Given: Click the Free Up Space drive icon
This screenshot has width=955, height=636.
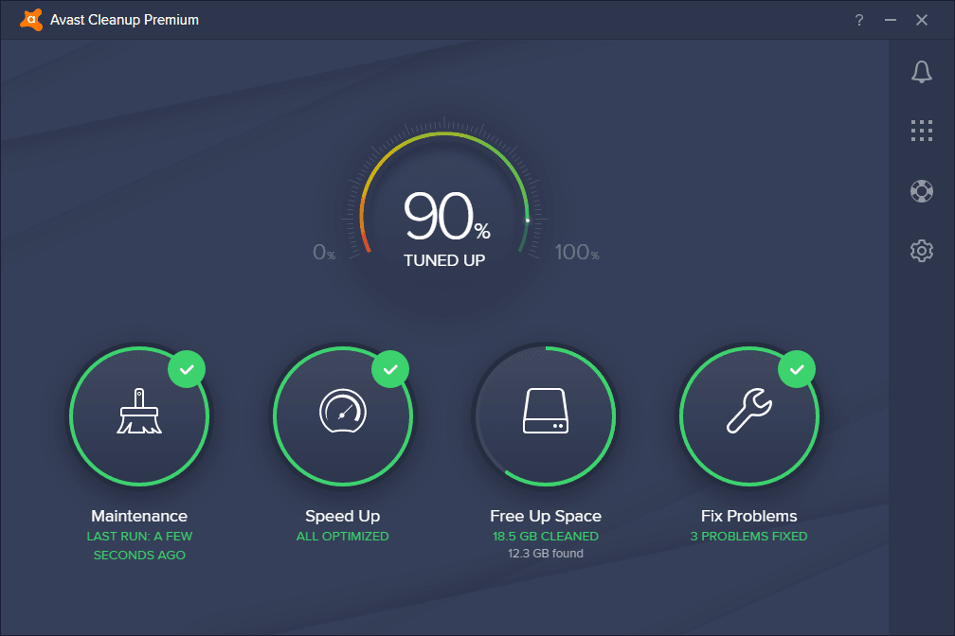Looking at the screenshot, I should coord(545,413).
